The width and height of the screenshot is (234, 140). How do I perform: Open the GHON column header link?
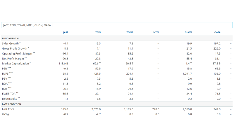[188, 32]
